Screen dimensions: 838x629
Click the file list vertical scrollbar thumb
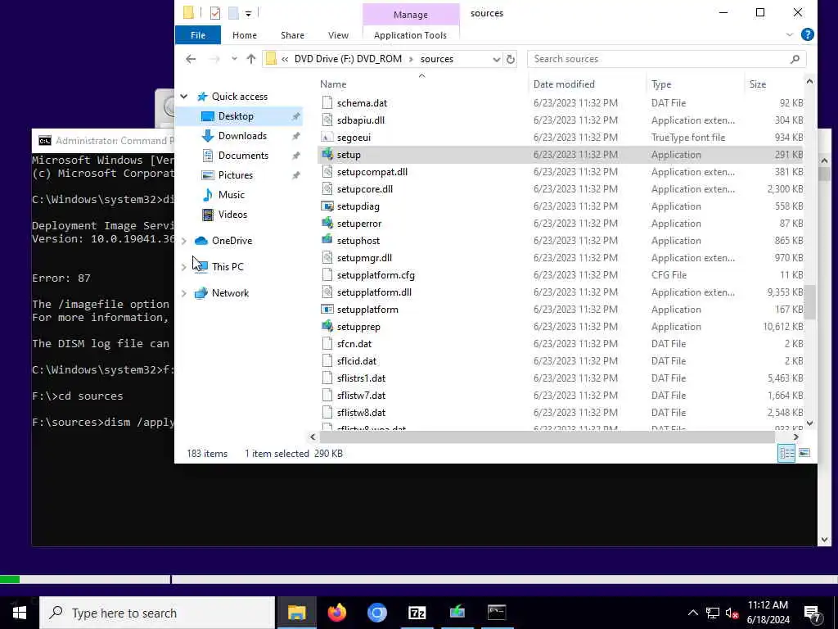pyautogui.click(x=809, y=301)
